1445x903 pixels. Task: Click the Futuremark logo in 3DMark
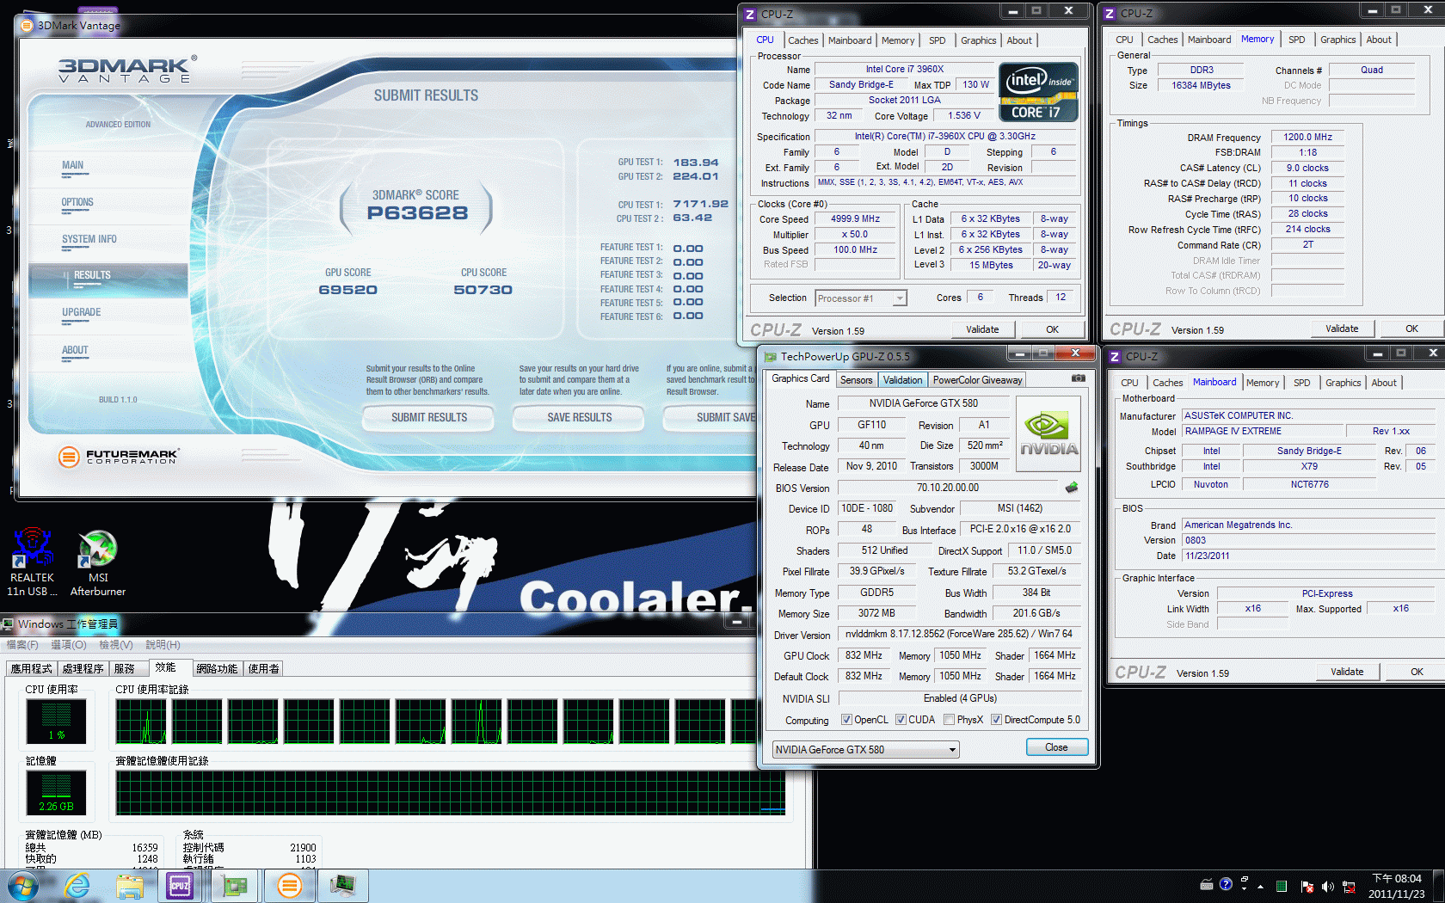click(x=118, y=457)
